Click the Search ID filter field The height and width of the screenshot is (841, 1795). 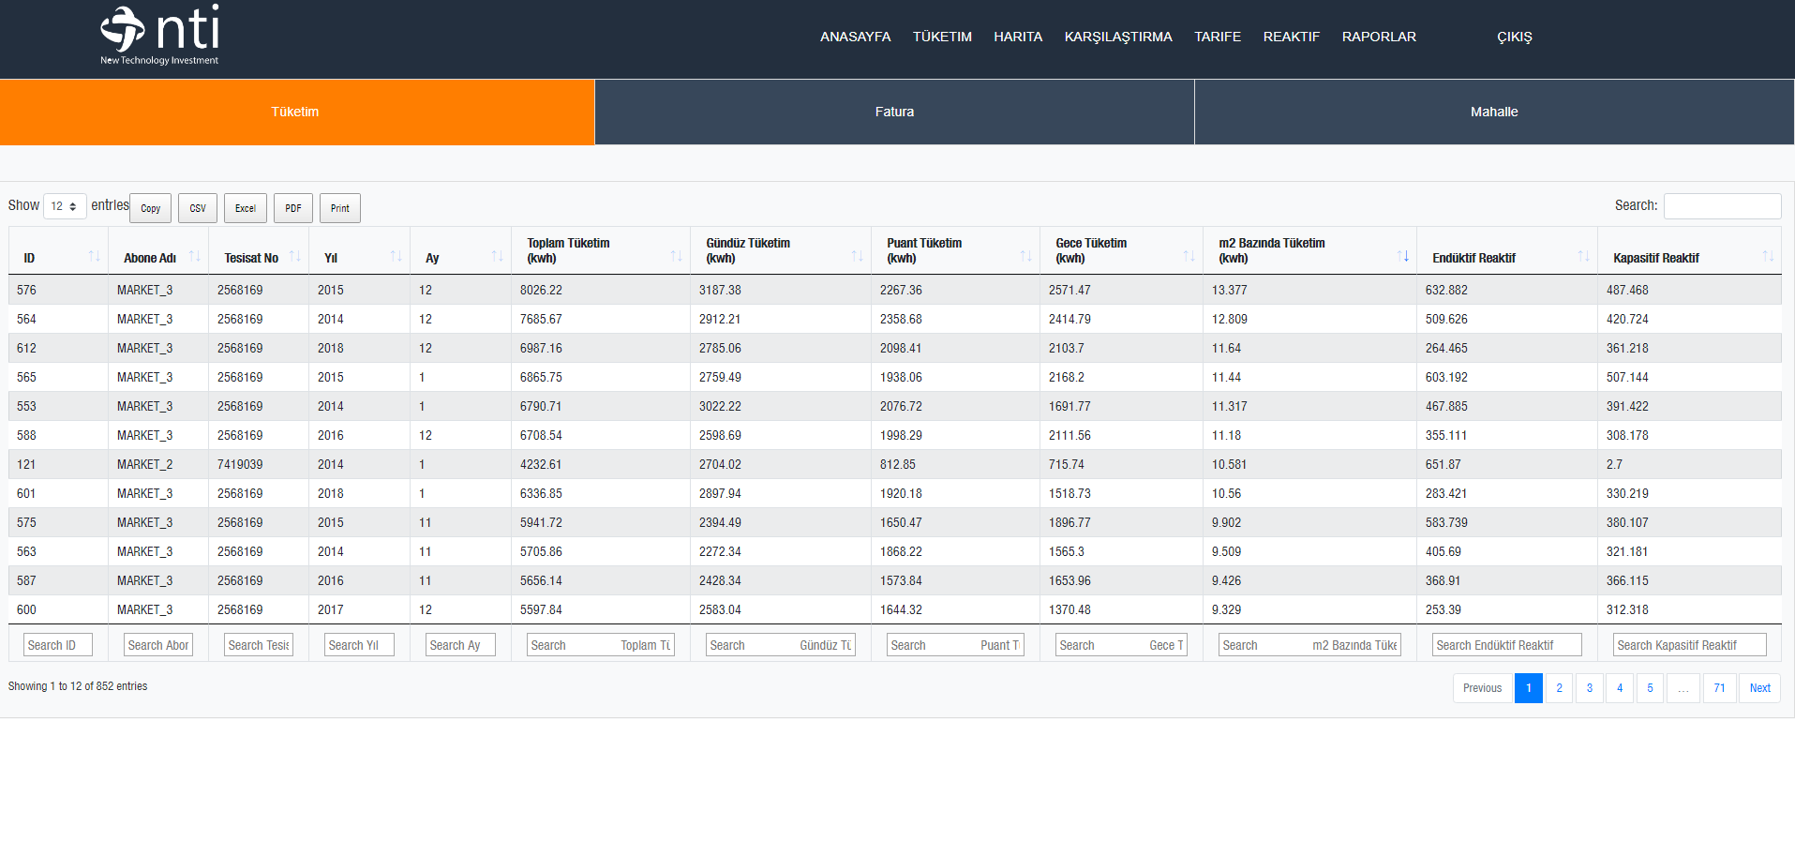coord(58,645)
